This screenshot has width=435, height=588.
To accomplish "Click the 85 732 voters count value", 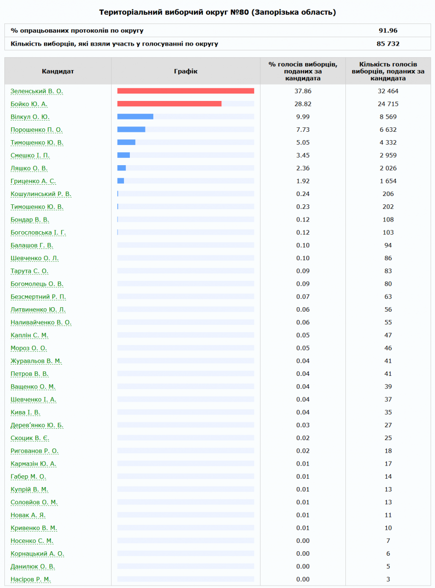I will pos(388,44).
